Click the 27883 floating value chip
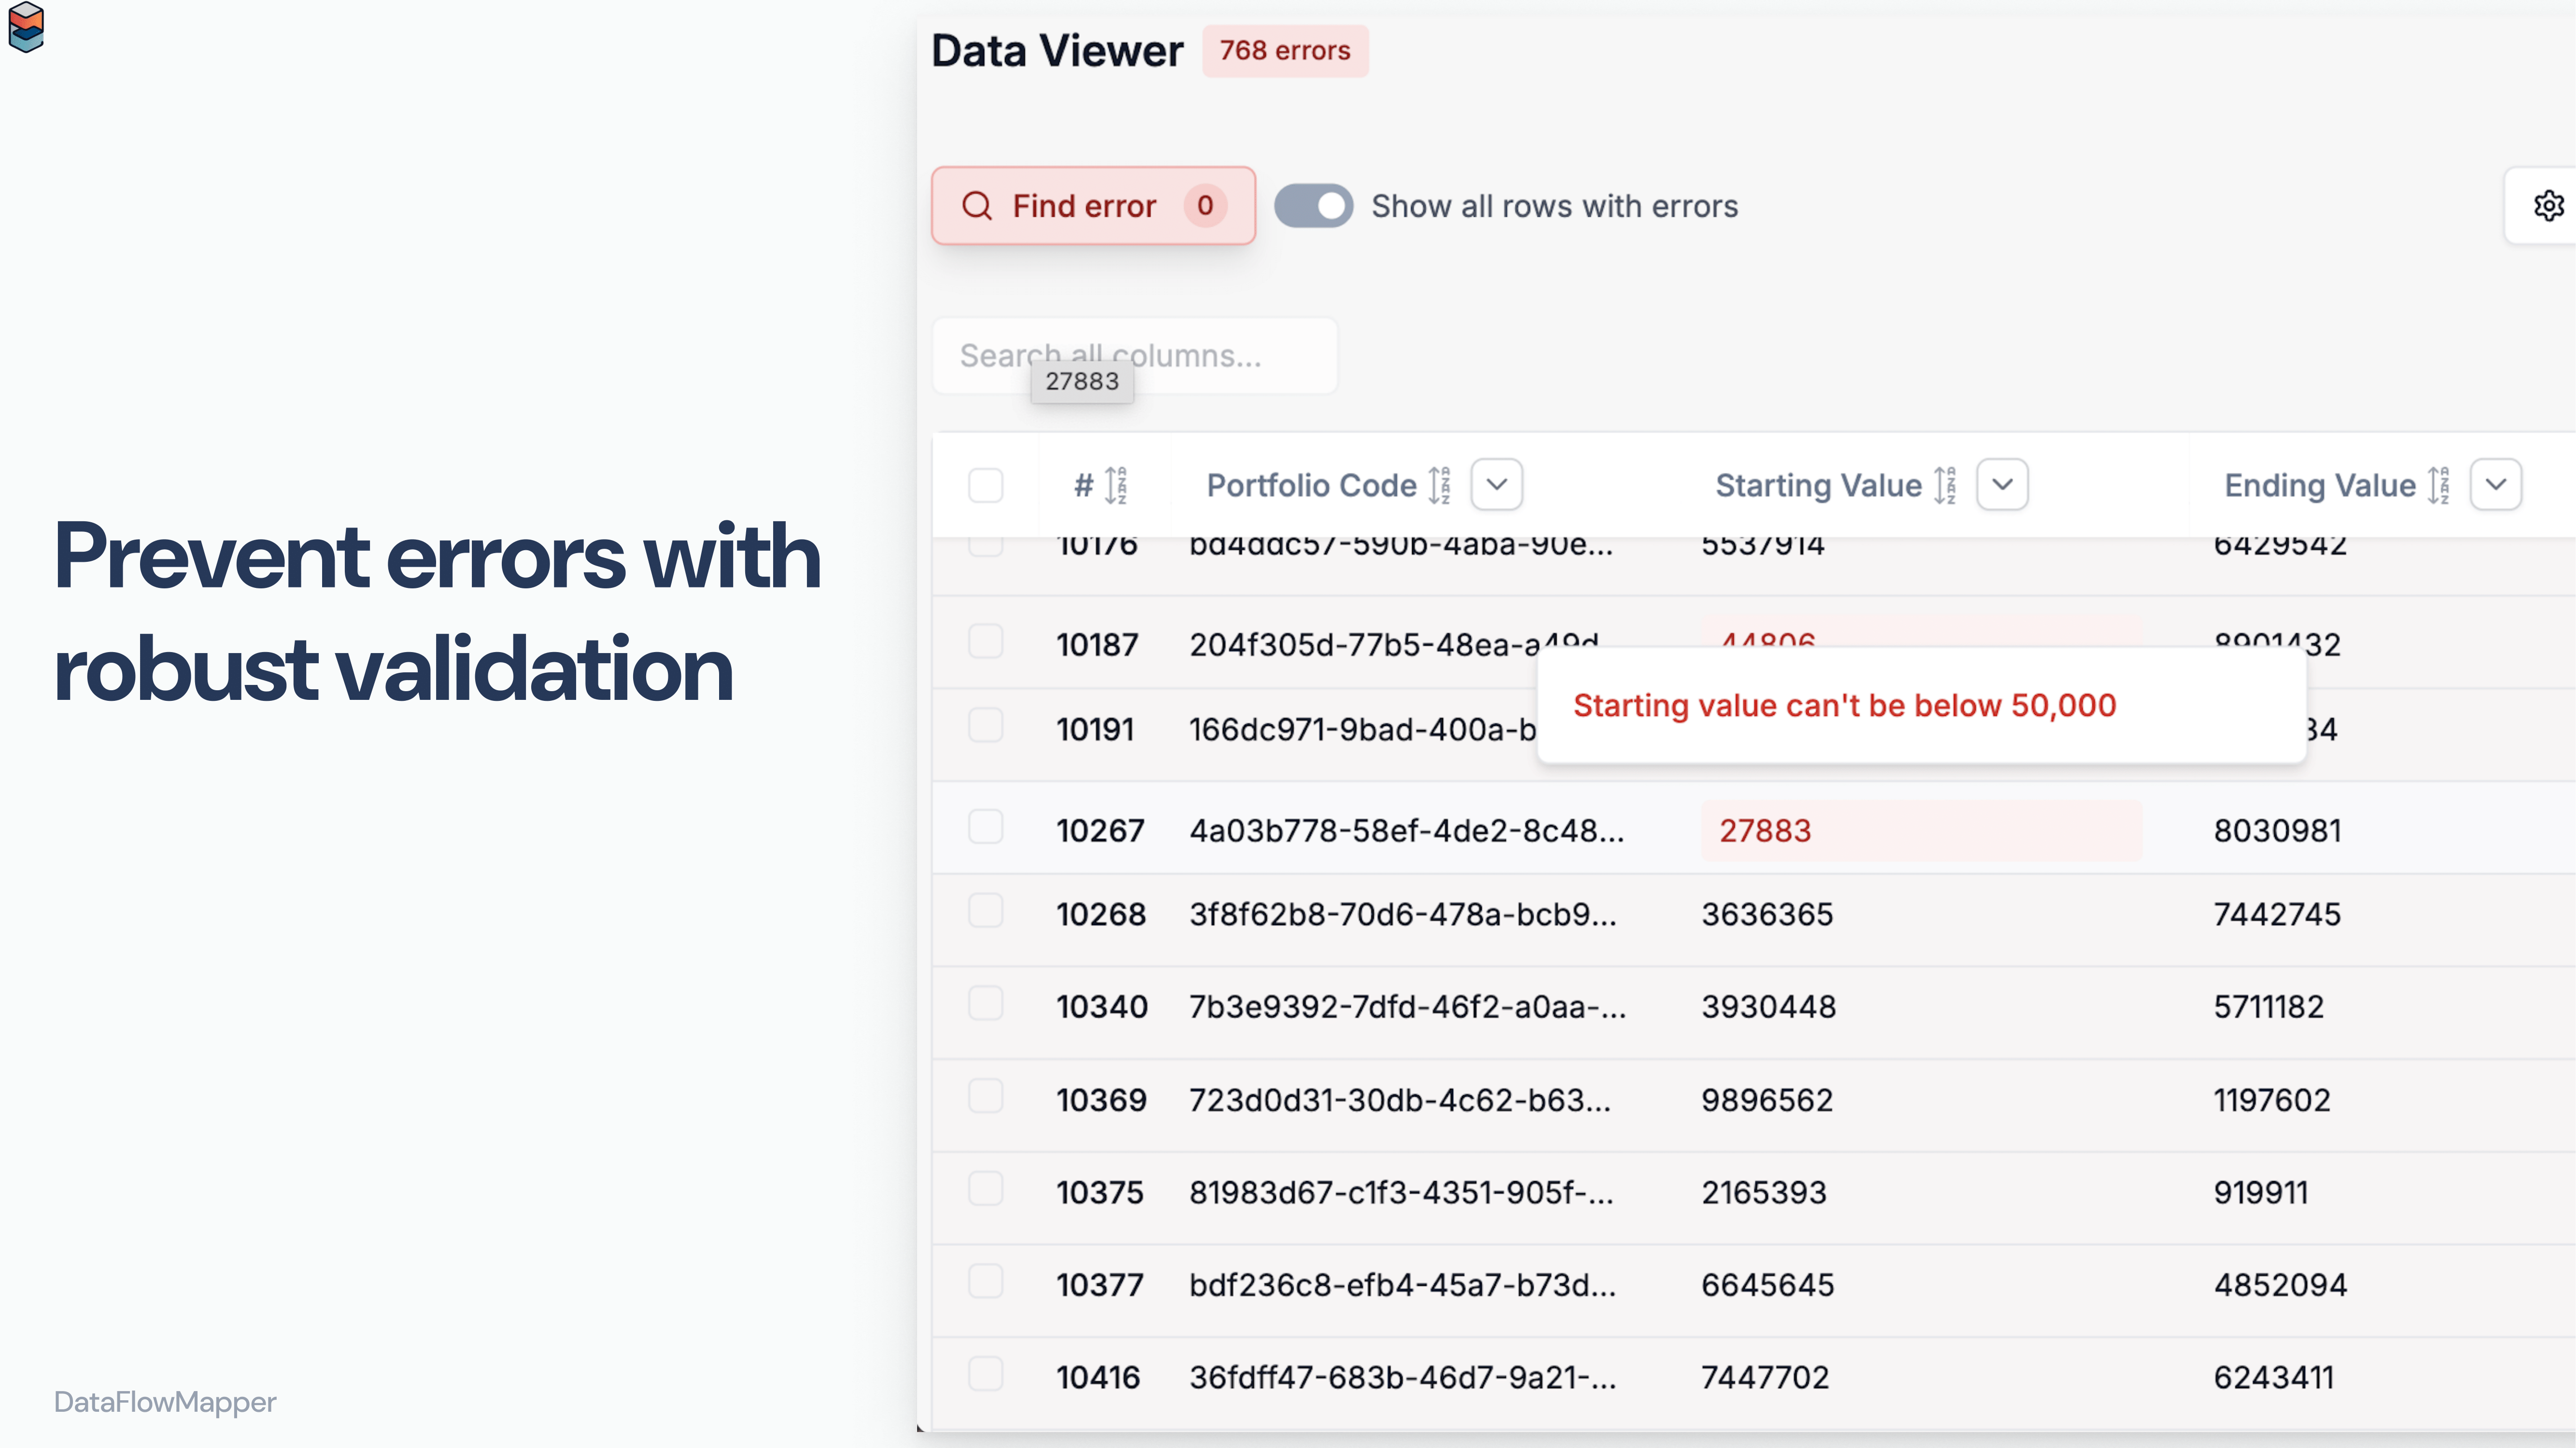 click(x=1082, y=381)
